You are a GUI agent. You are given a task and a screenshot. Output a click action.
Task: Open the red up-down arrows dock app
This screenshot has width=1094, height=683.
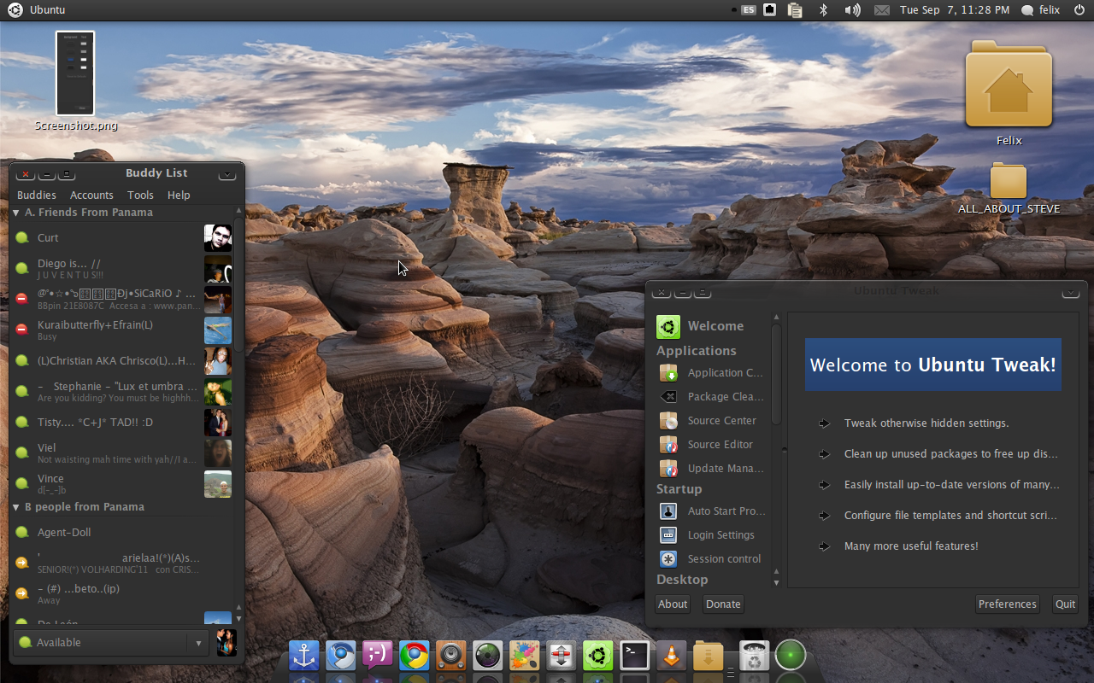pos(562,656)
